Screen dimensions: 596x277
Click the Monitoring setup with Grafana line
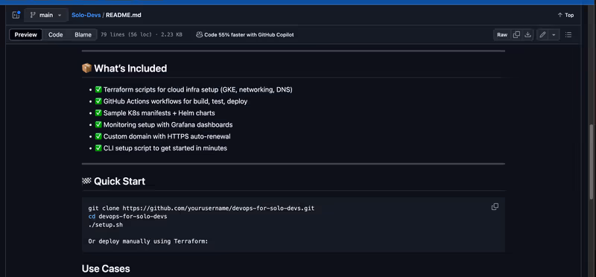[168, 124]
